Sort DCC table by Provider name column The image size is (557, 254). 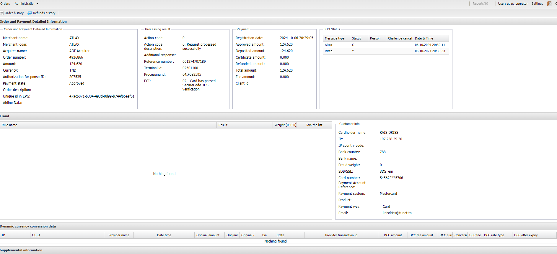pos(119,235)
